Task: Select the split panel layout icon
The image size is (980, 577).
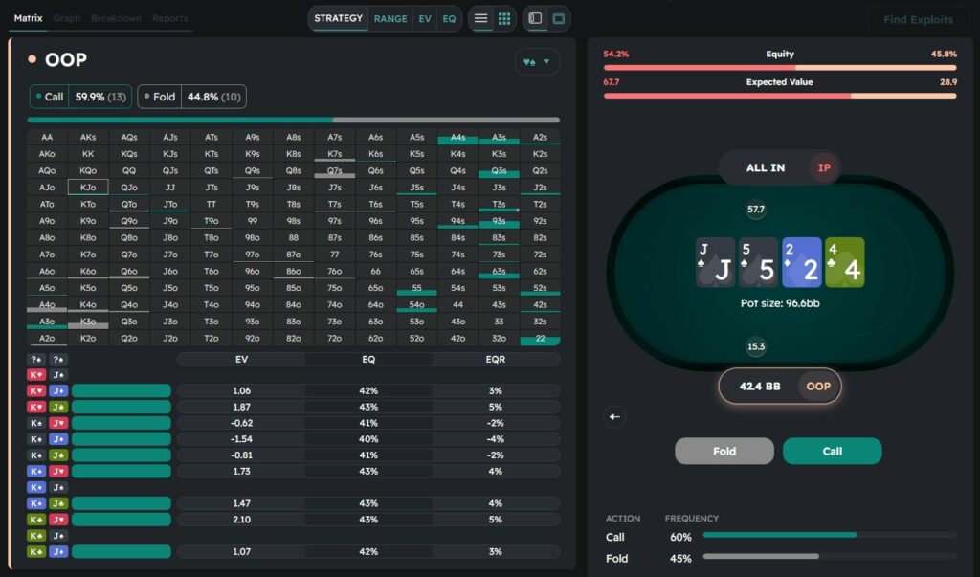Action: tap(535, 18)
